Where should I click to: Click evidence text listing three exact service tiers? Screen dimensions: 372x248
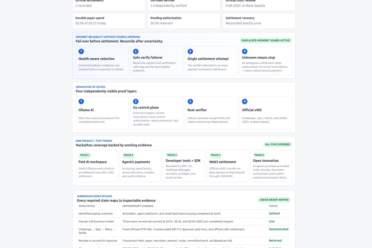178,221
